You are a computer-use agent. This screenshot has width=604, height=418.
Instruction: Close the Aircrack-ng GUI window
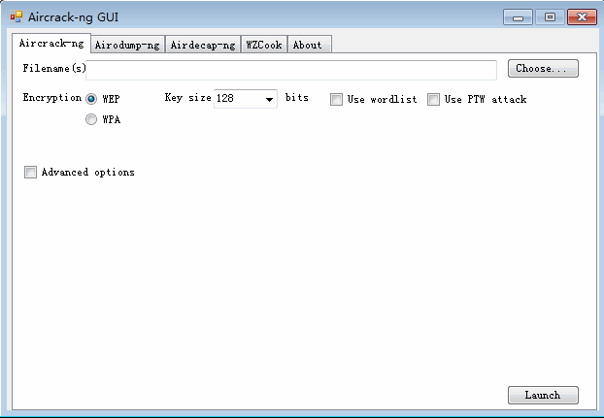coord(582,17)
